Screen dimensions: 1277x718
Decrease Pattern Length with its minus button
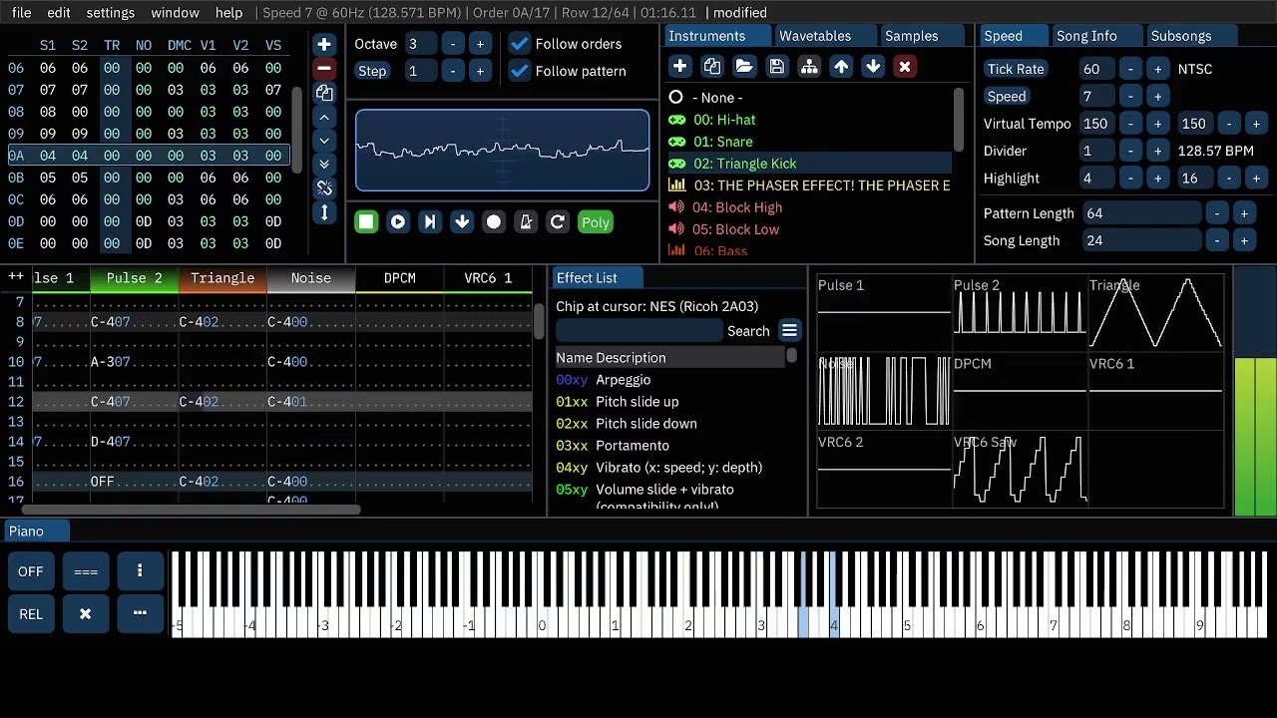(x=1217, y=213)
